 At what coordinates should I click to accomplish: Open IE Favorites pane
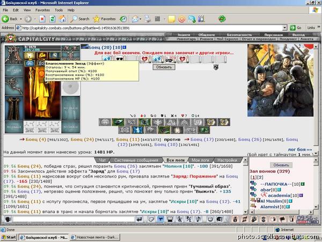104,19
